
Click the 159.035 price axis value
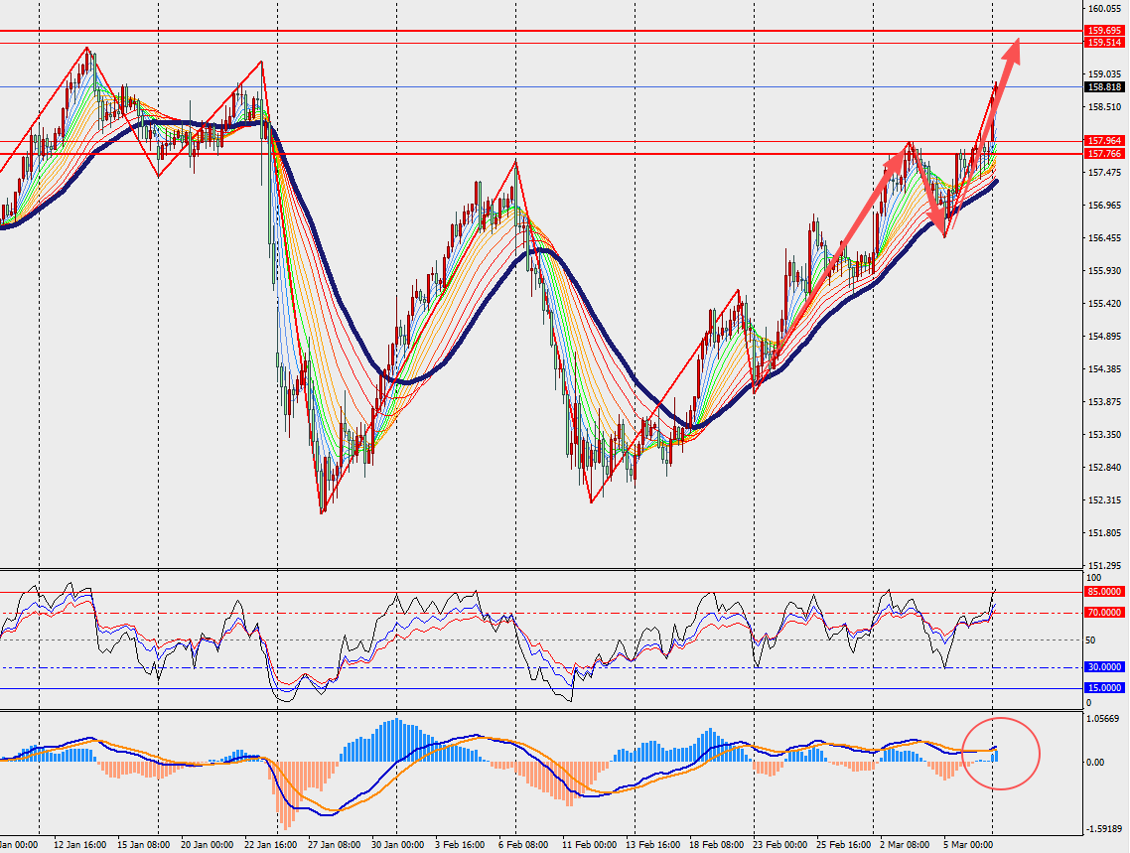click(1105, 73)
